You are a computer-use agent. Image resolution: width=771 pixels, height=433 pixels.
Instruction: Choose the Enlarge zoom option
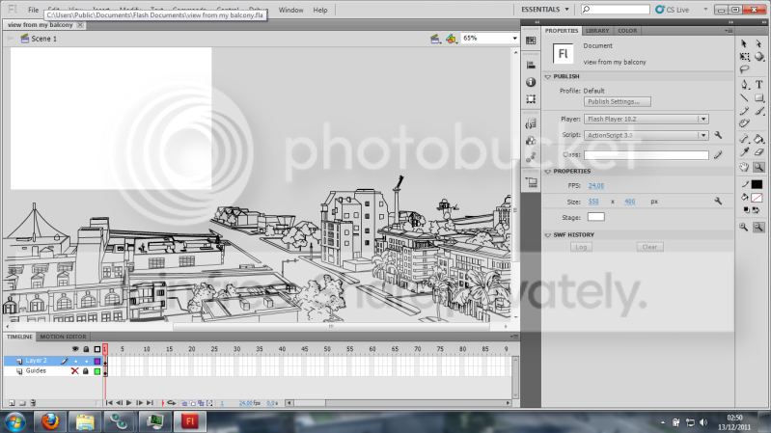[x=743, y=227]
